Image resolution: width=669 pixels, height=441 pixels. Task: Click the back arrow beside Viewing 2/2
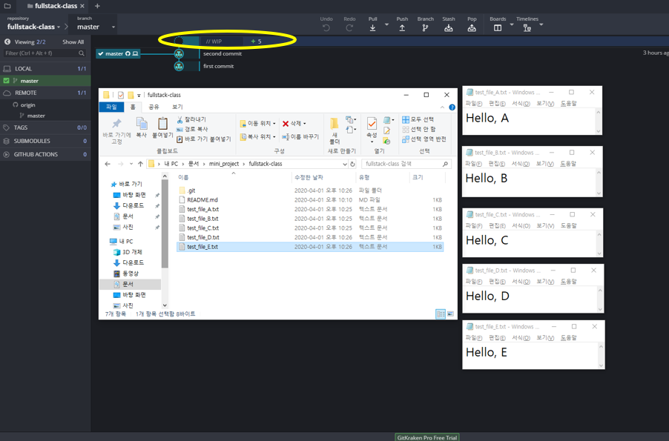[7, 42]
